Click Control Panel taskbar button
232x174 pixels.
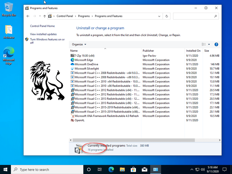point(156,169)
